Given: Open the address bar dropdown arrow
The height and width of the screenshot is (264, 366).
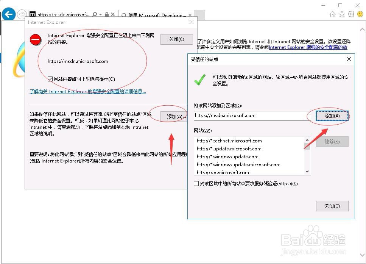Looking at the screenshot, I should 100,14.
